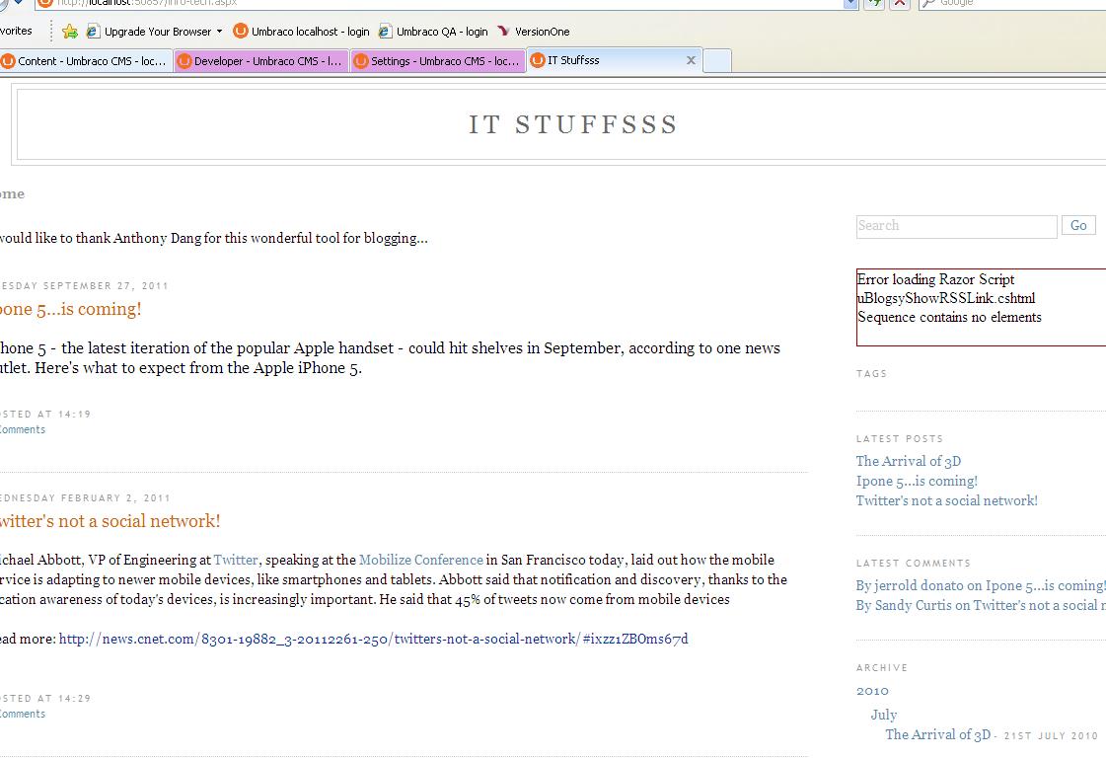The image size is (1106, 759).
Task: Click the Go search button
Action: 1078,226
